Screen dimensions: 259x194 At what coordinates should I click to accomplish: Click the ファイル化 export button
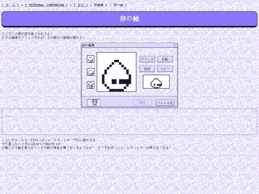coord(165,103)
